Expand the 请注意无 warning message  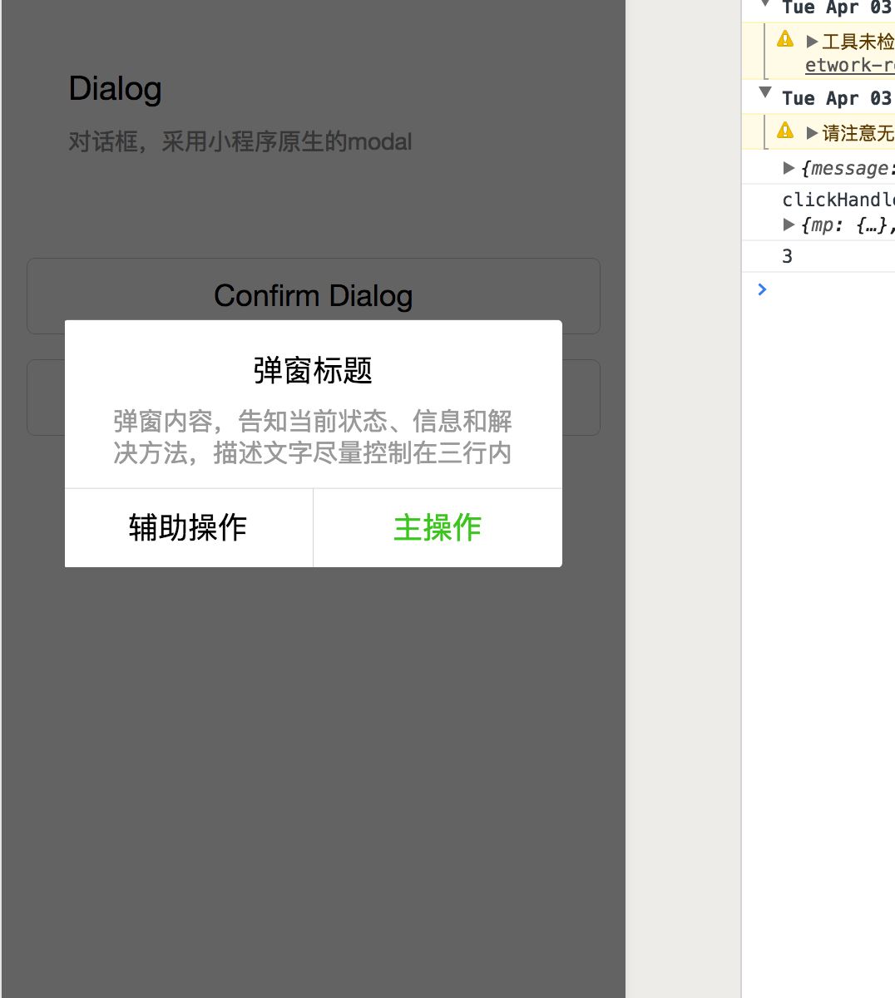pos(812,133)
